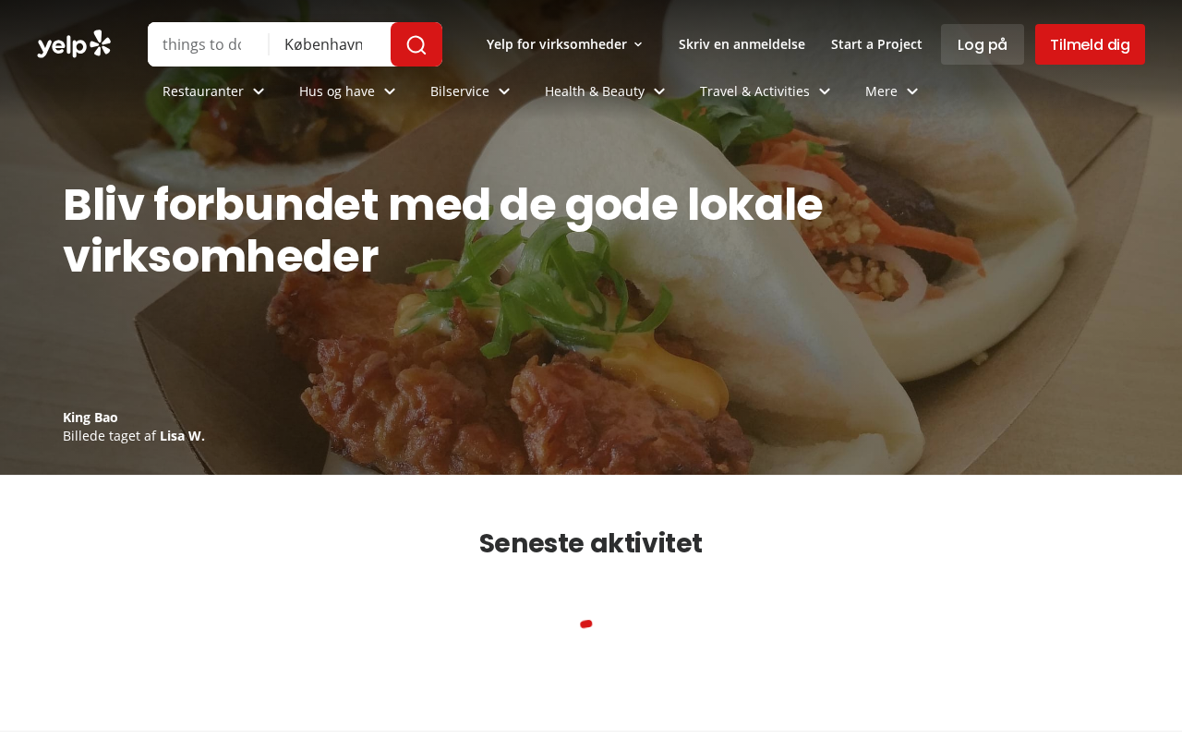1182x739 pixels.
Task: Click the red search magnifier button
Action: [416, 44]
